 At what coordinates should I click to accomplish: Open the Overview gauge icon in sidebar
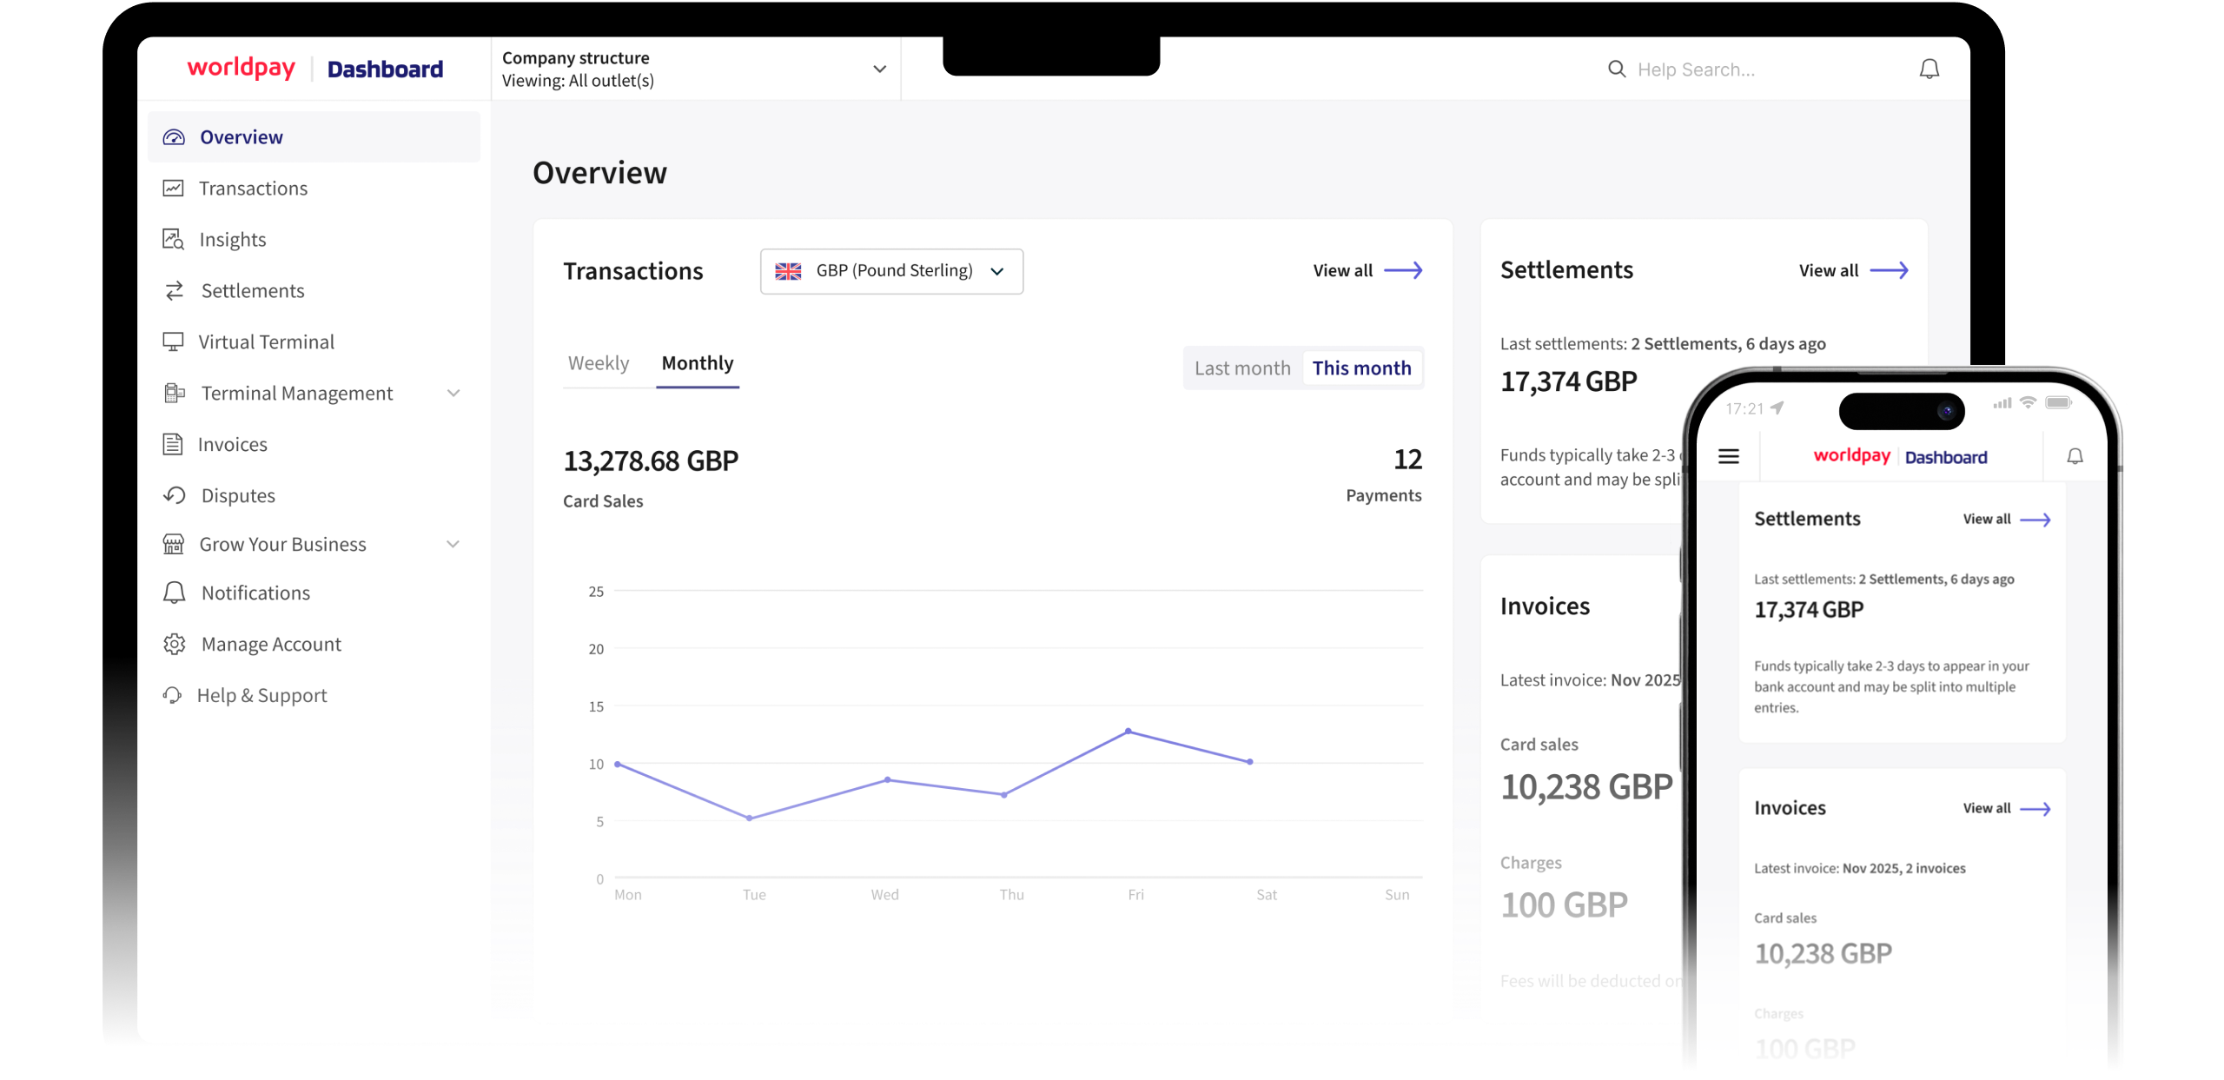(174, 137)
